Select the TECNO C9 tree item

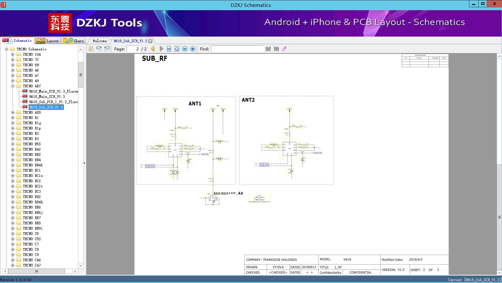31,255
